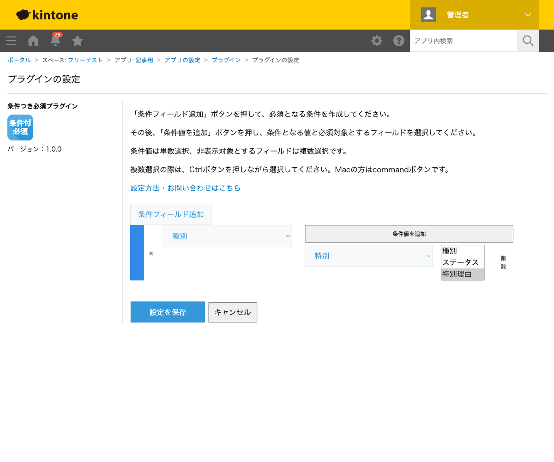
Task: Go to プラグイン breadcrumb link
Action: point(226,60)
